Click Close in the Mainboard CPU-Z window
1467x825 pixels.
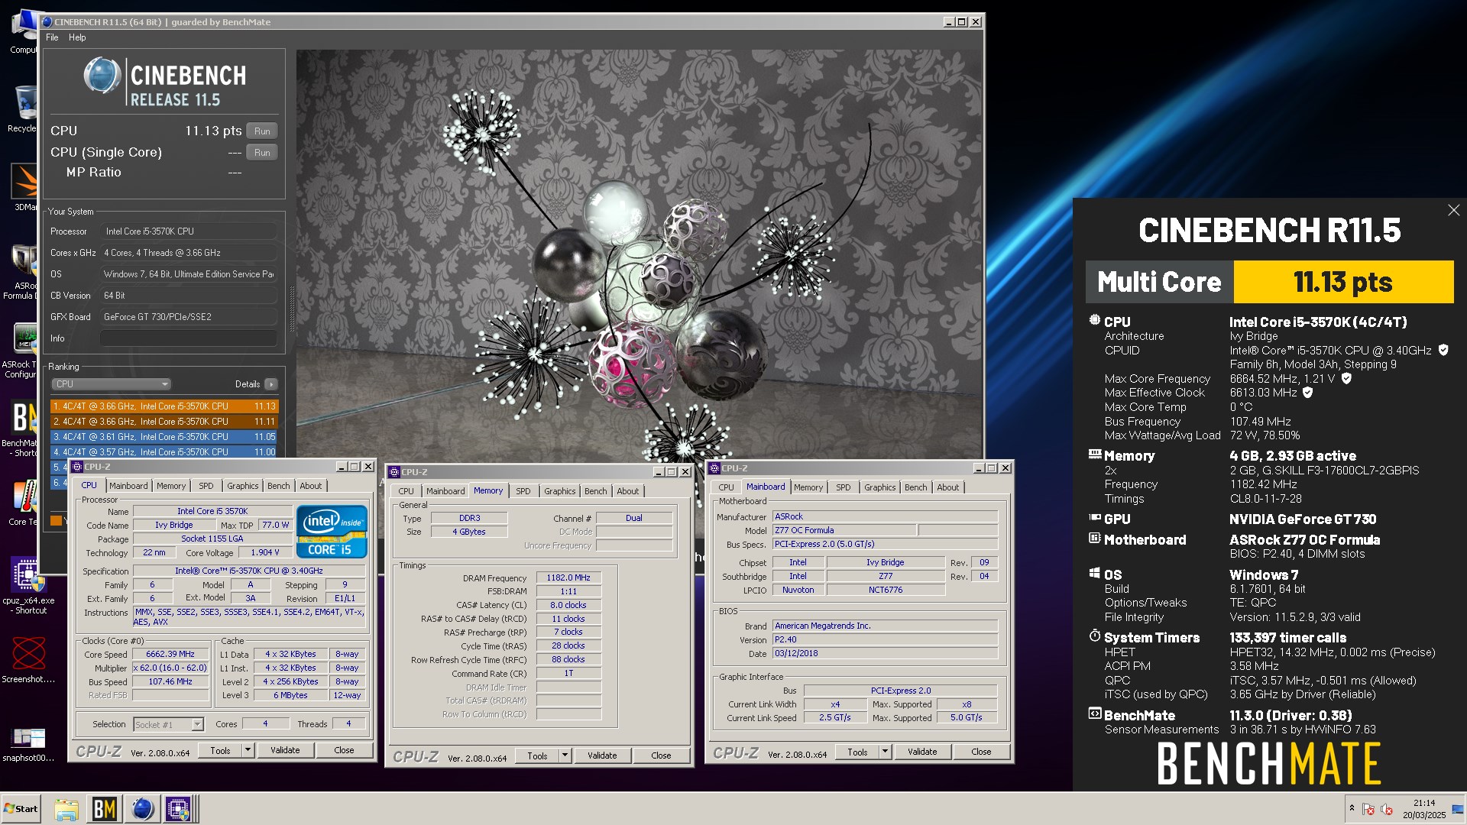tap(981, 752)
